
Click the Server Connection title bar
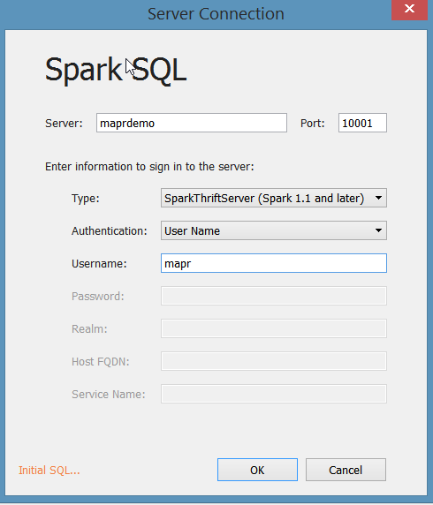coord(216,14)
